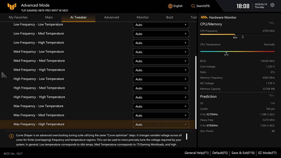Click Save & Exit(F10) button

click(x=243, y=153)
